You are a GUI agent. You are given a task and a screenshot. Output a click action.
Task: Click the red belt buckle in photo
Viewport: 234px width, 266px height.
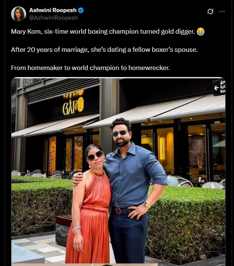tap(118, 211)
